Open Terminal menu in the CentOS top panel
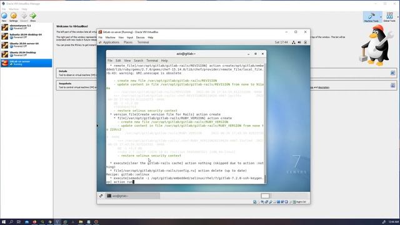Image resolution: width=400 pixels, height=225 pixels. point(143,42)
